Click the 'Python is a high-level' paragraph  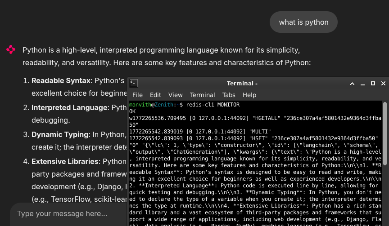167,57
